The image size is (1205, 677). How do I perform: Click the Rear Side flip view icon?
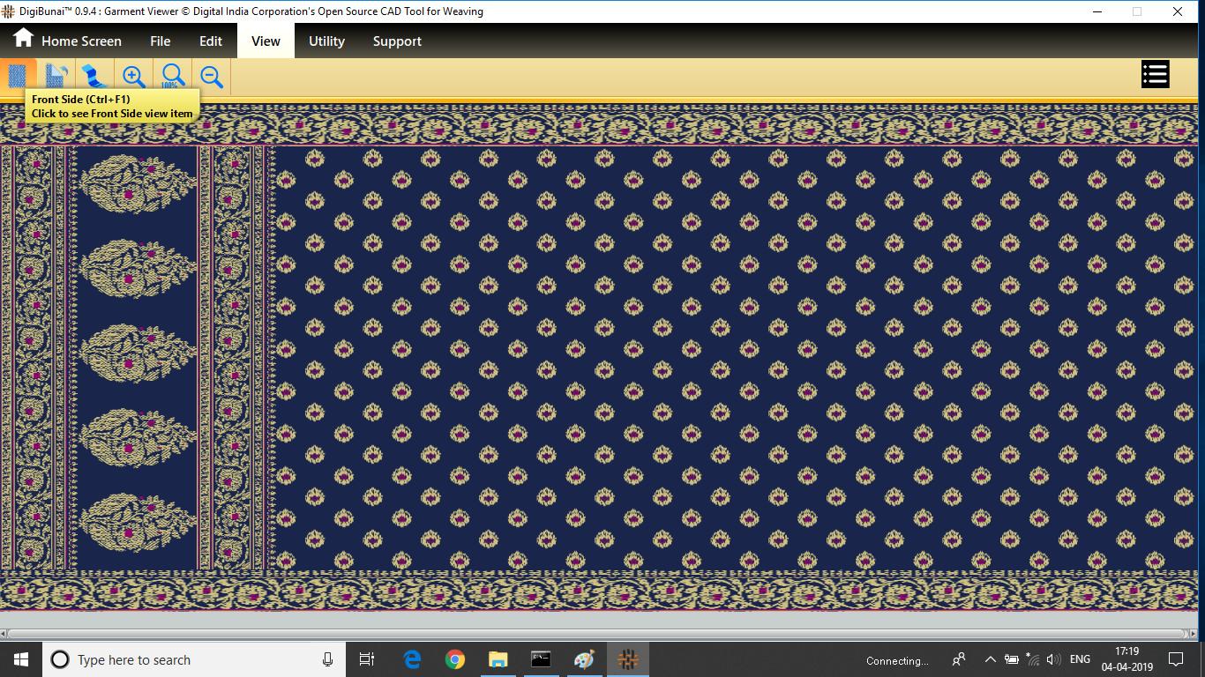[x=56, y=76]
